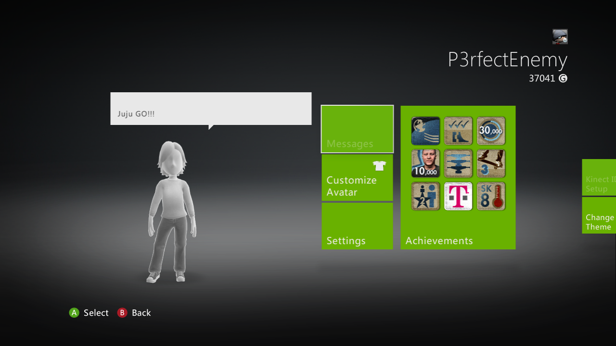
Task: Select the SK8 thermometer achievement icon
Action: [x=491, y=196]
